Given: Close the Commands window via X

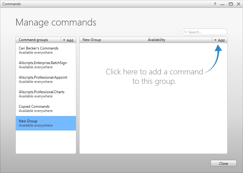Looking at the screenshot, I should 239,4.
